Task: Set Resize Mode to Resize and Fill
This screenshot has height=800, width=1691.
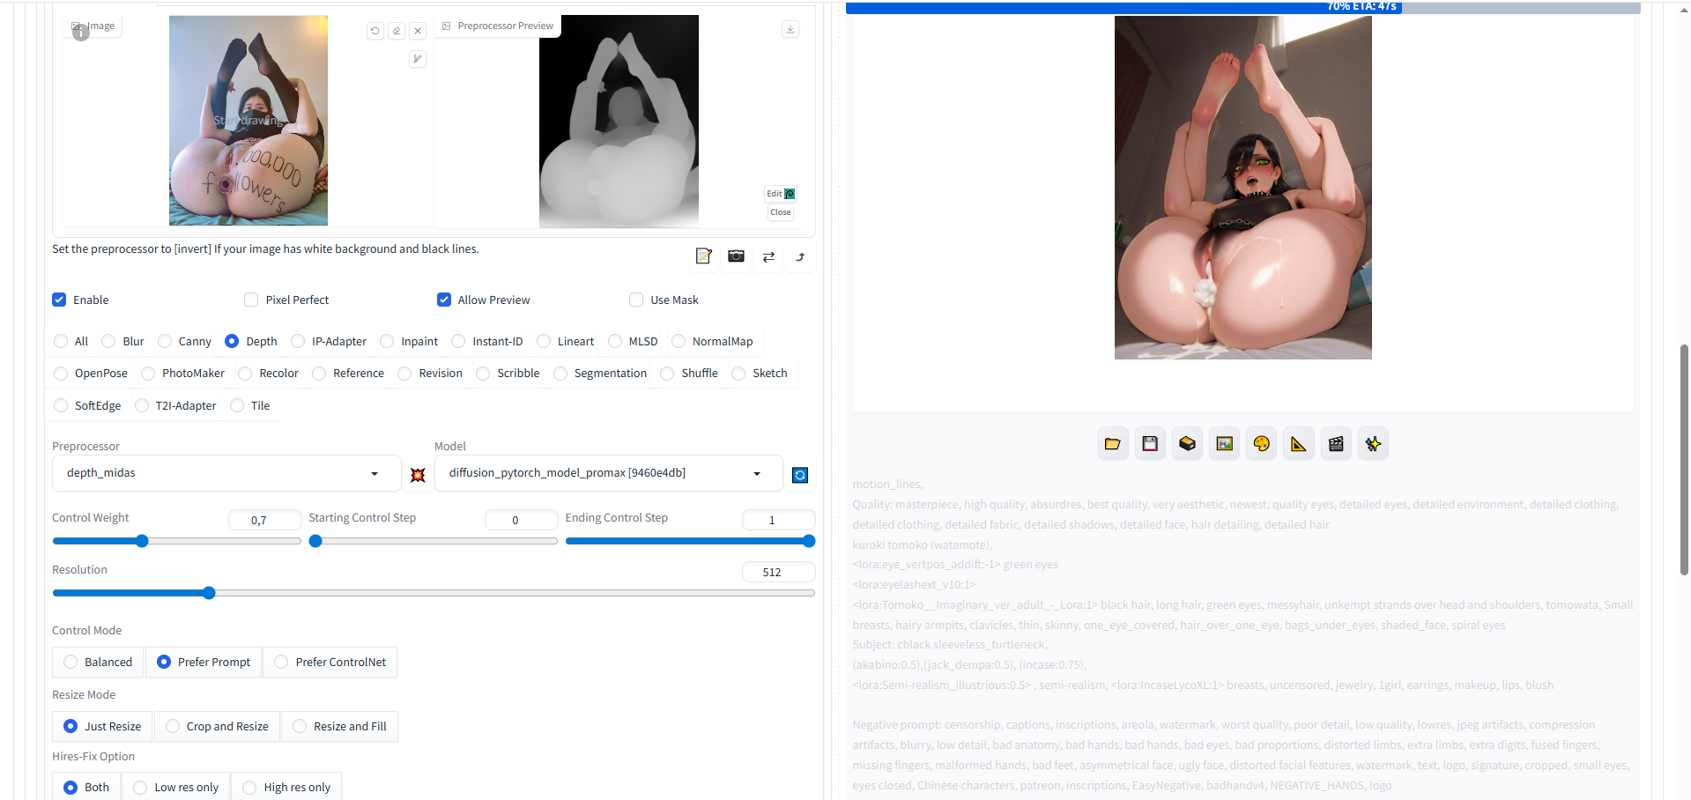Action: coord(340,726)
